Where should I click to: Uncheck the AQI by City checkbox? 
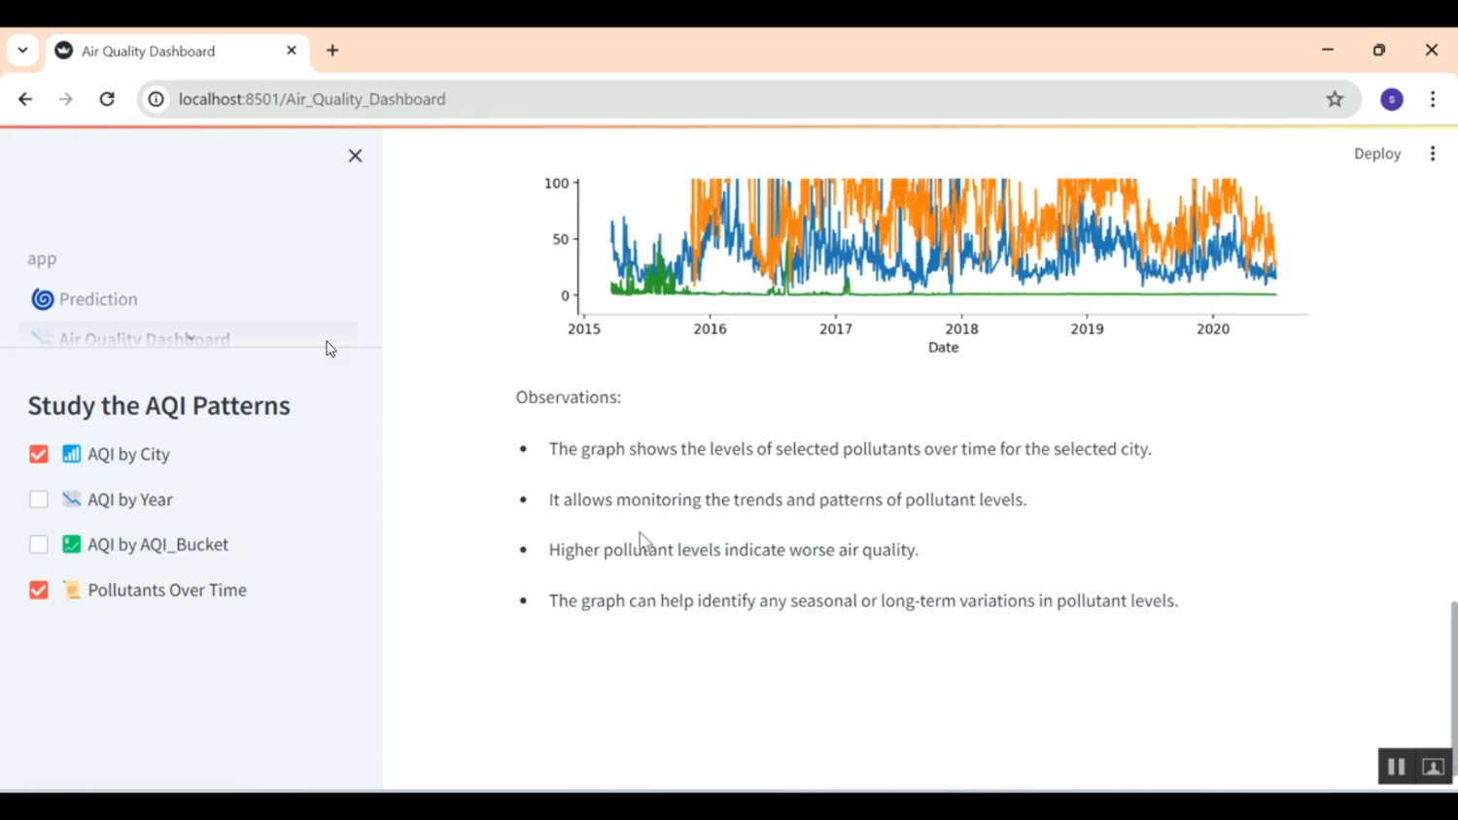coord(39,455)
